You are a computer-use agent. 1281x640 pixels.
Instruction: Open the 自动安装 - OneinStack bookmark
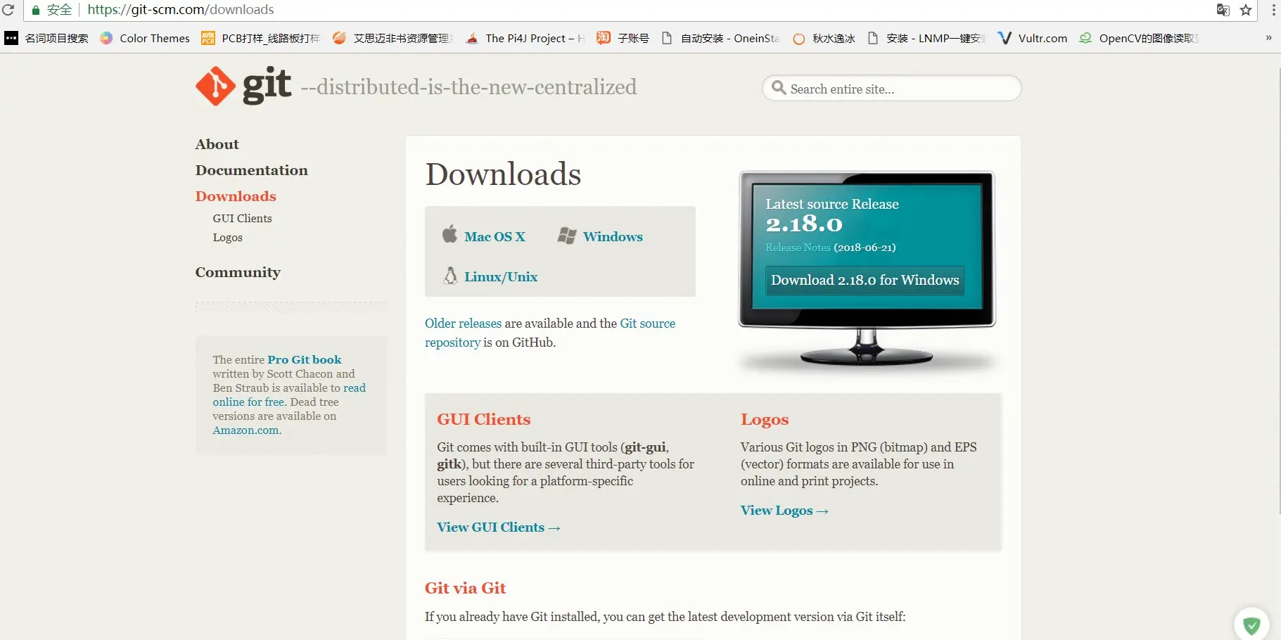pyautogui.click(x=720, y=38)
